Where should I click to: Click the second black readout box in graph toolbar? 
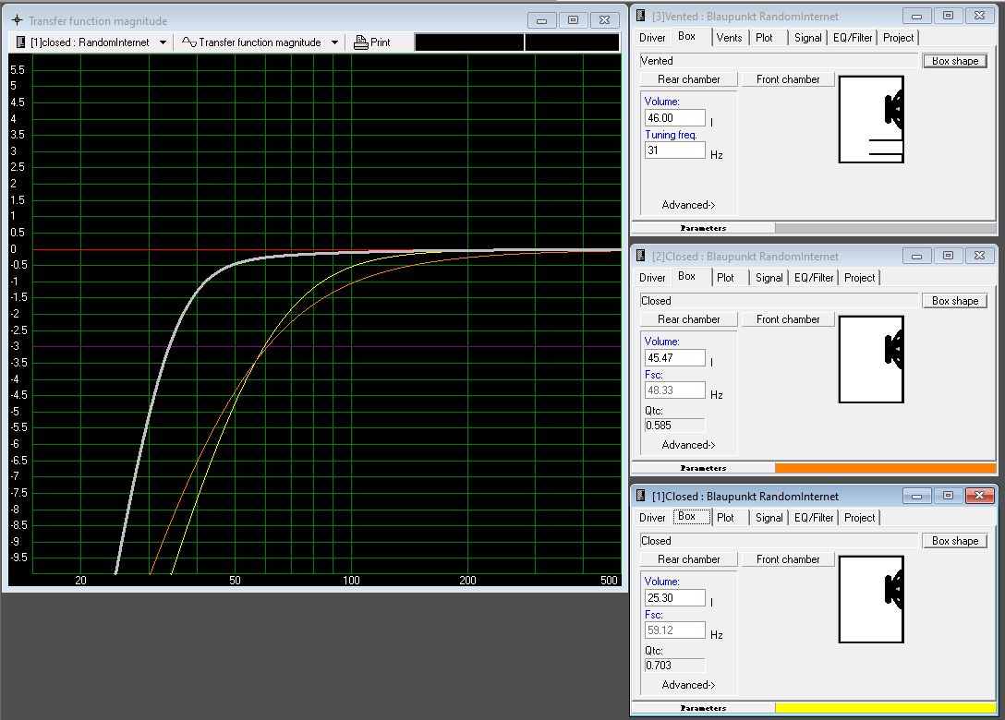coord(573,42)
